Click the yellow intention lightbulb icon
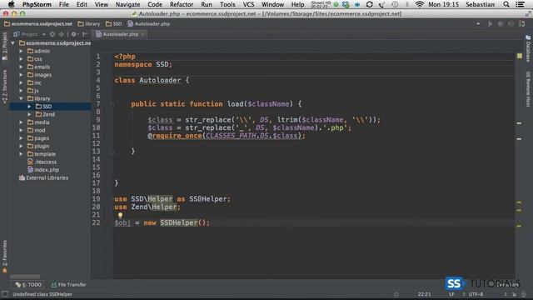533x300 pixels. (x=120, y=215)
